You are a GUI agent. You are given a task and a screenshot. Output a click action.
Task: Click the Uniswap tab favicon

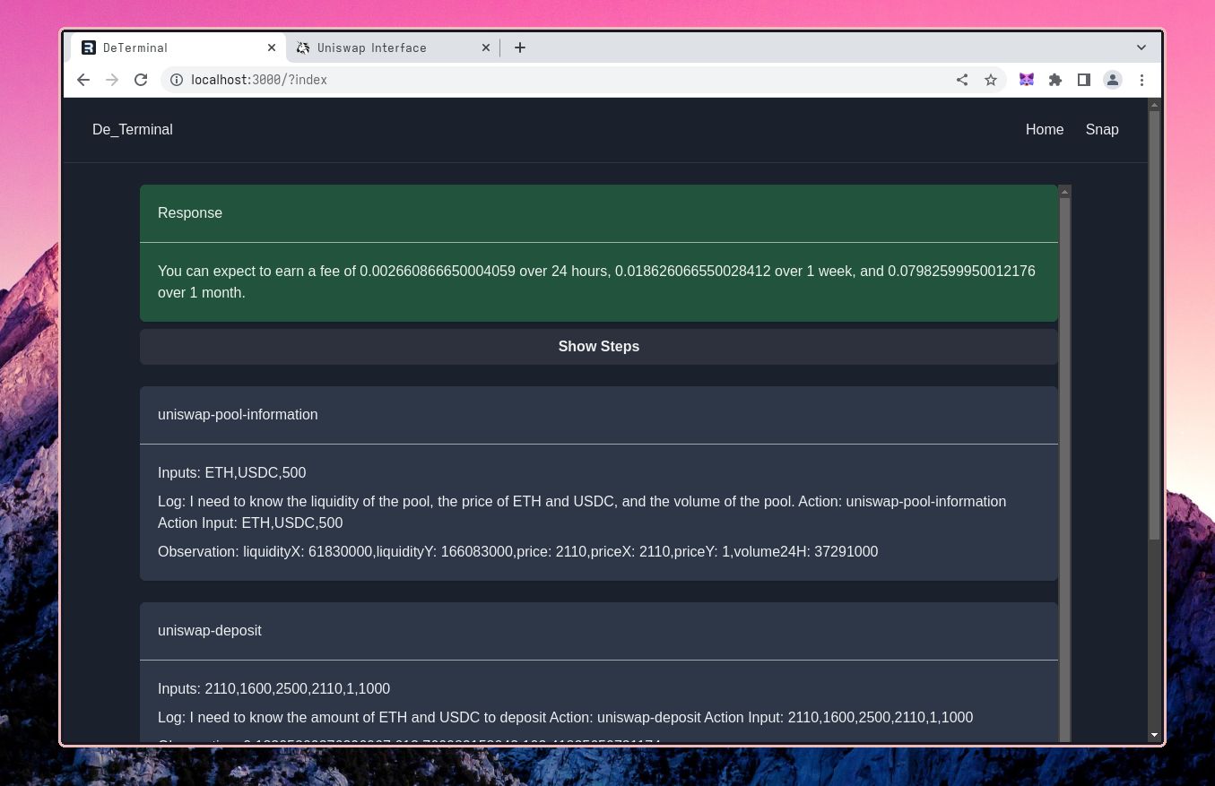[x=303, y=48]
